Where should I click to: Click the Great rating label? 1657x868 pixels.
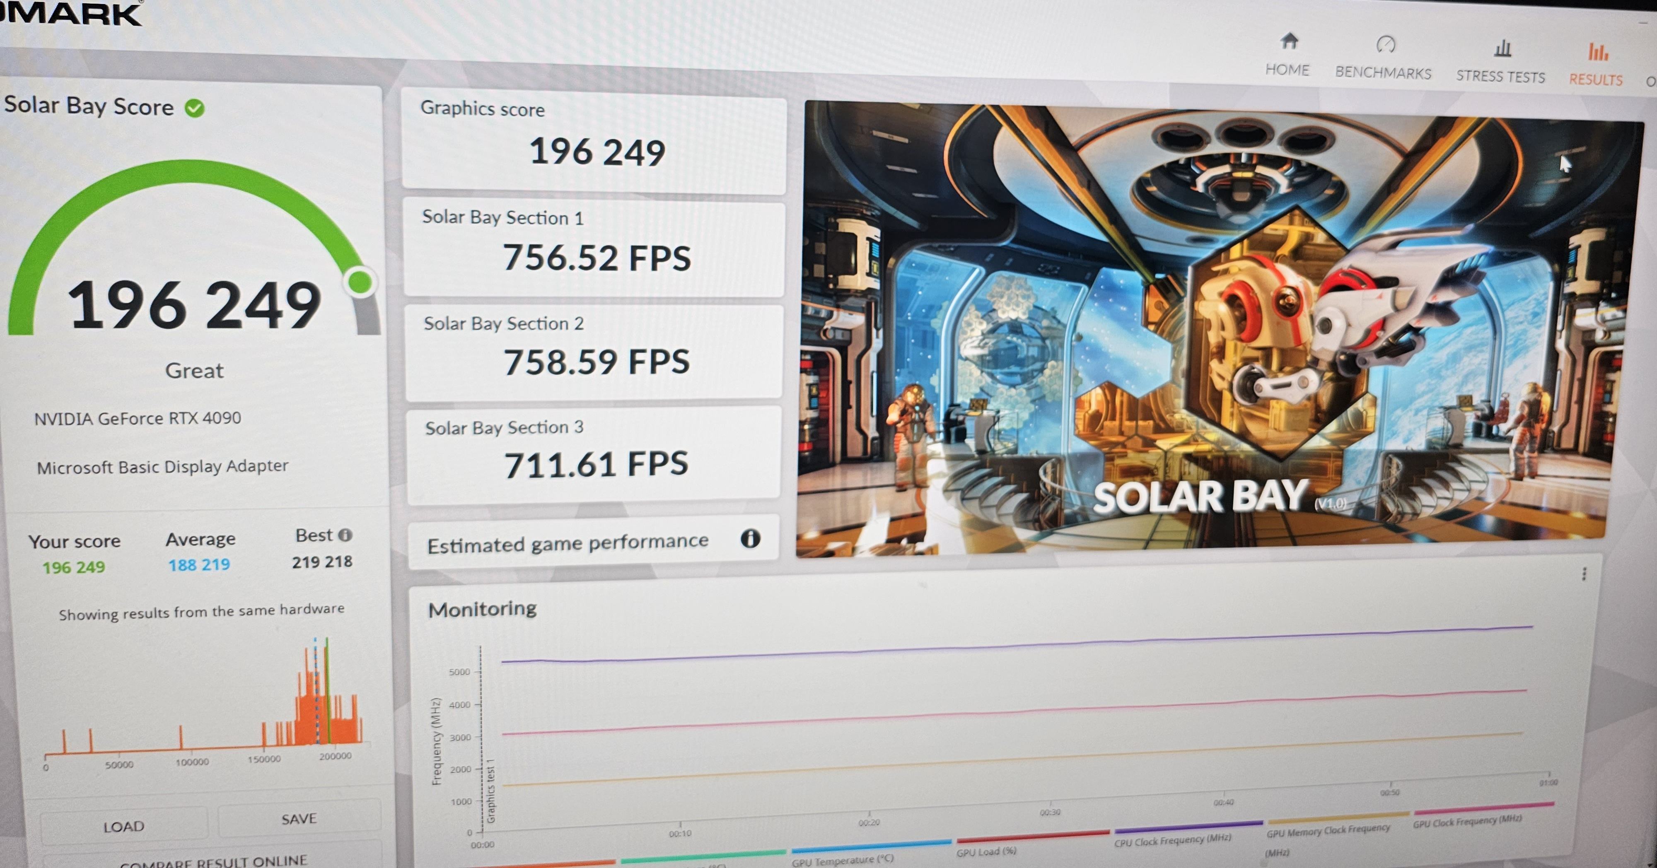pos(194,370)
